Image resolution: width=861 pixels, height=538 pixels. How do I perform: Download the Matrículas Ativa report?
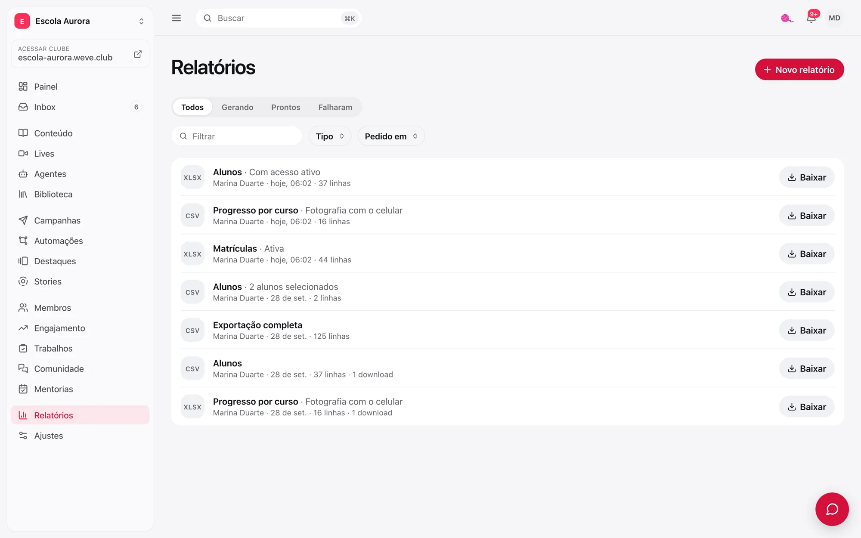806,254
